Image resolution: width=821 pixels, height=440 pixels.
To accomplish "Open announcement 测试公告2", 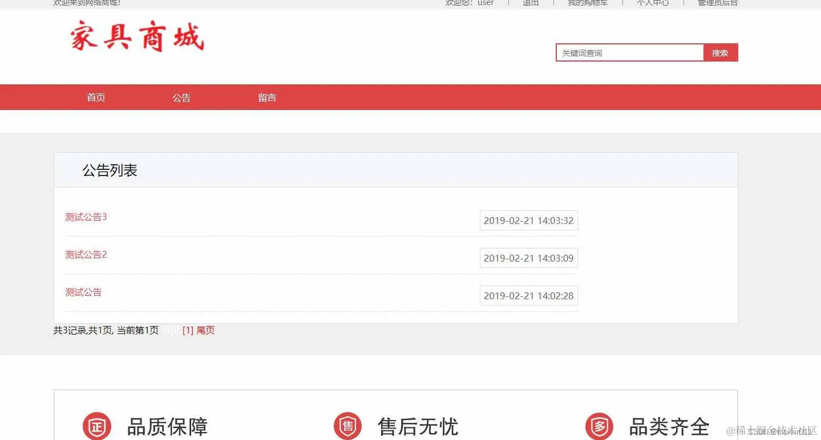I will tap(86, 255).
